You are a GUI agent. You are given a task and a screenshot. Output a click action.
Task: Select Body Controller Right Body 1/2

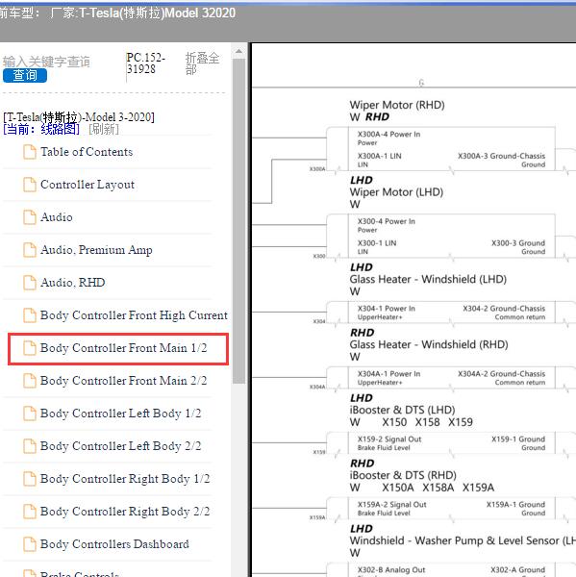(x=125, y=479)
